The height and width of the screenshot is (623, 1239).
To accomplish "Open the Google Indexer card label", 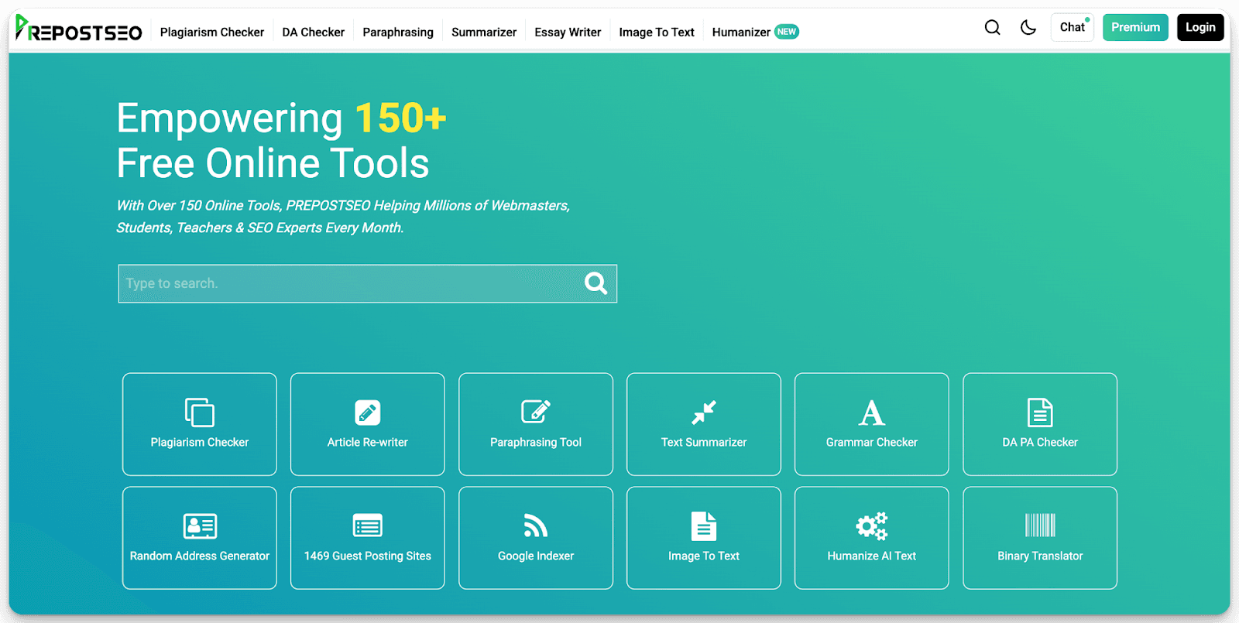I will (536, 556).
